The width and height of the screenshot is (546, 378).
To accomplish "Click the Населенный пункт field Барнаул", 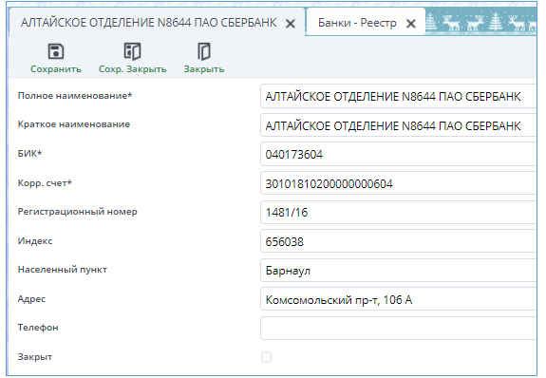I will (x=399, y=271).
